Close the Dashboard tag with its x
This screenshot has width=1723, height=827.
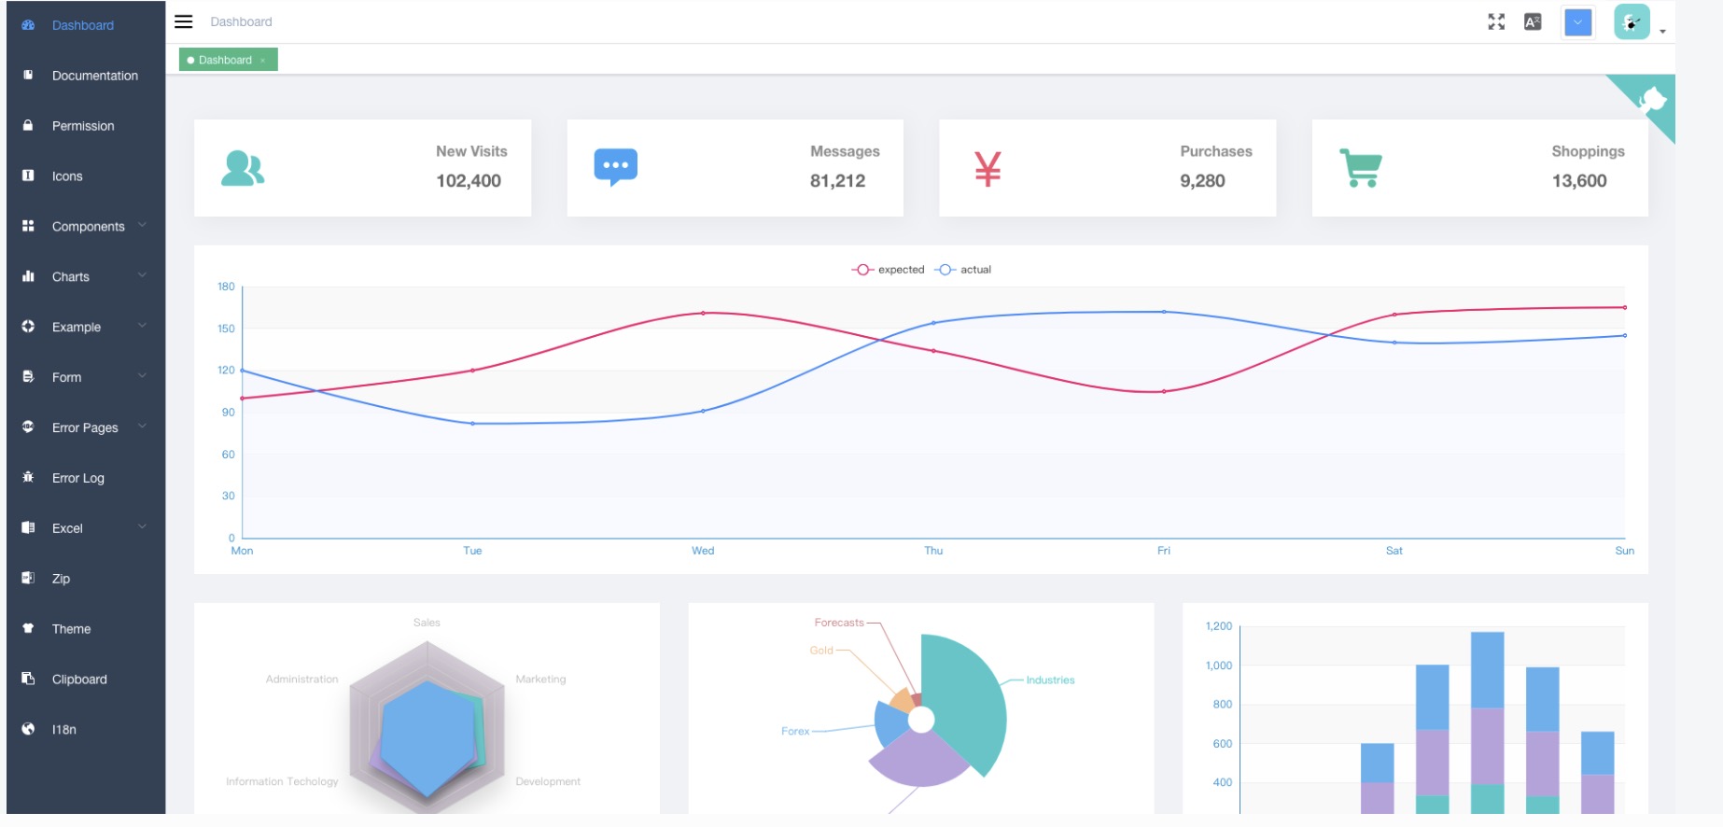[263, 61]
